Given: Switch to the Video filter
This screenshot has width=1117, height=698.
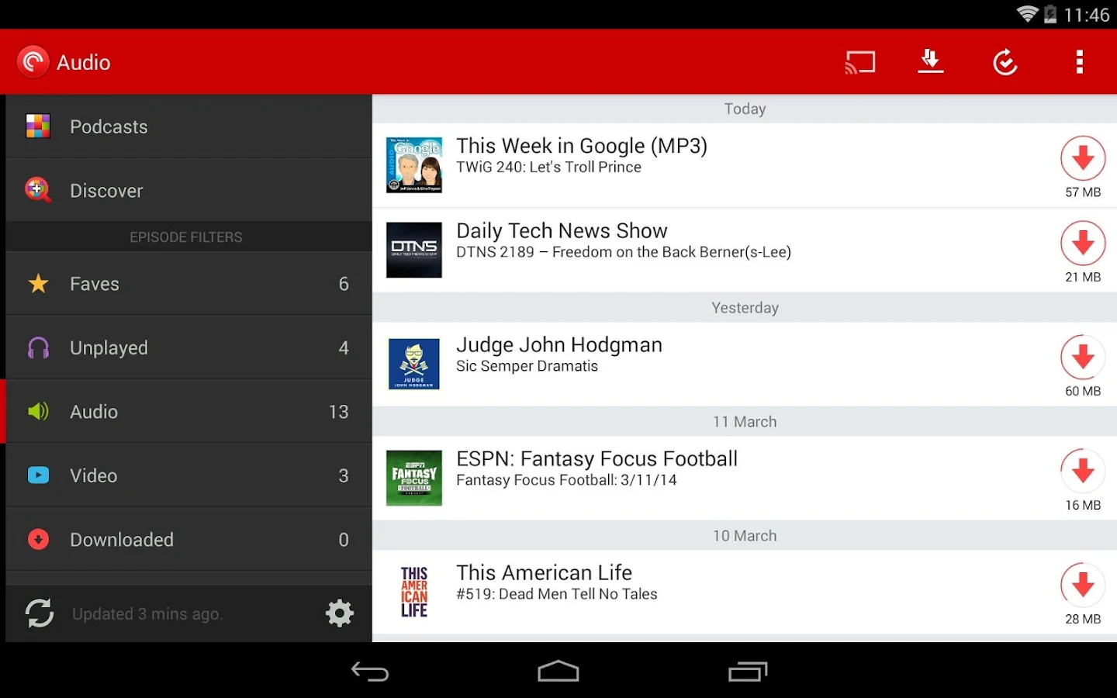Looking at the screenshot, I should [x=188, y=475].
